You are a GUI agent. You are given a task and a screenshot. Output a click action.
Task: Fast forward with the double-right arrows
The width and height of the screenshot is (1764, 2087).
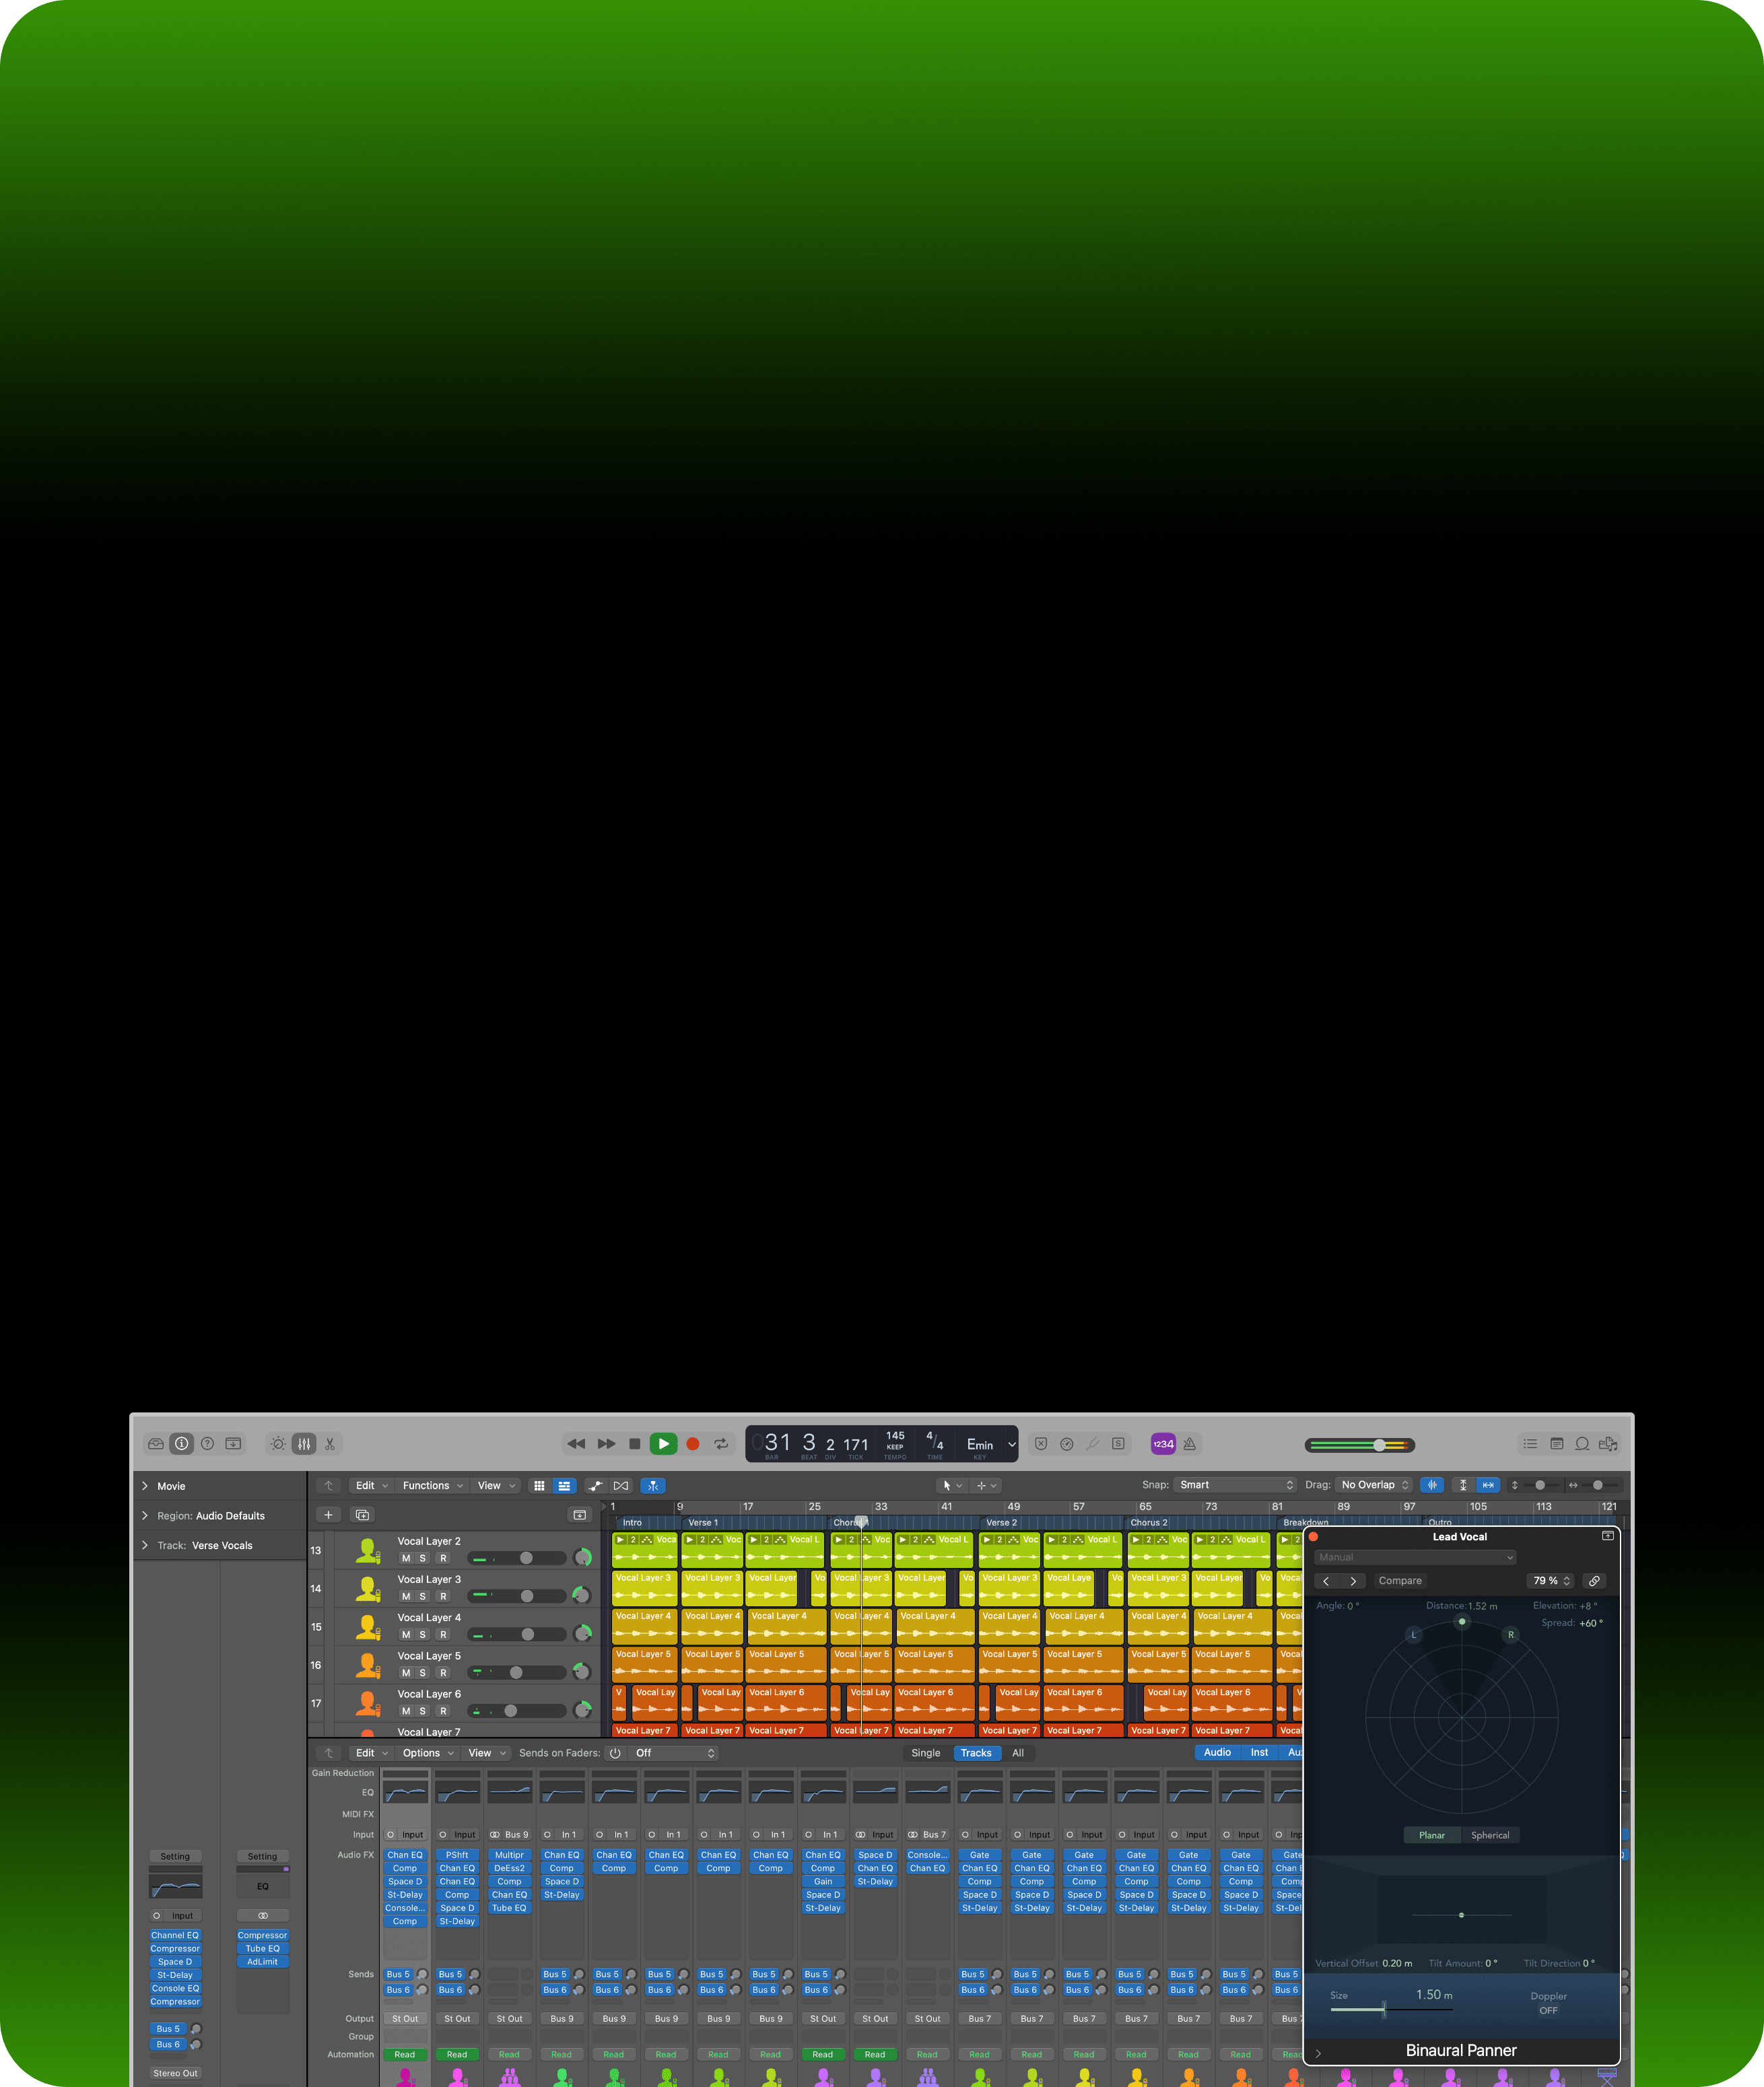[x=606, y=1444]
